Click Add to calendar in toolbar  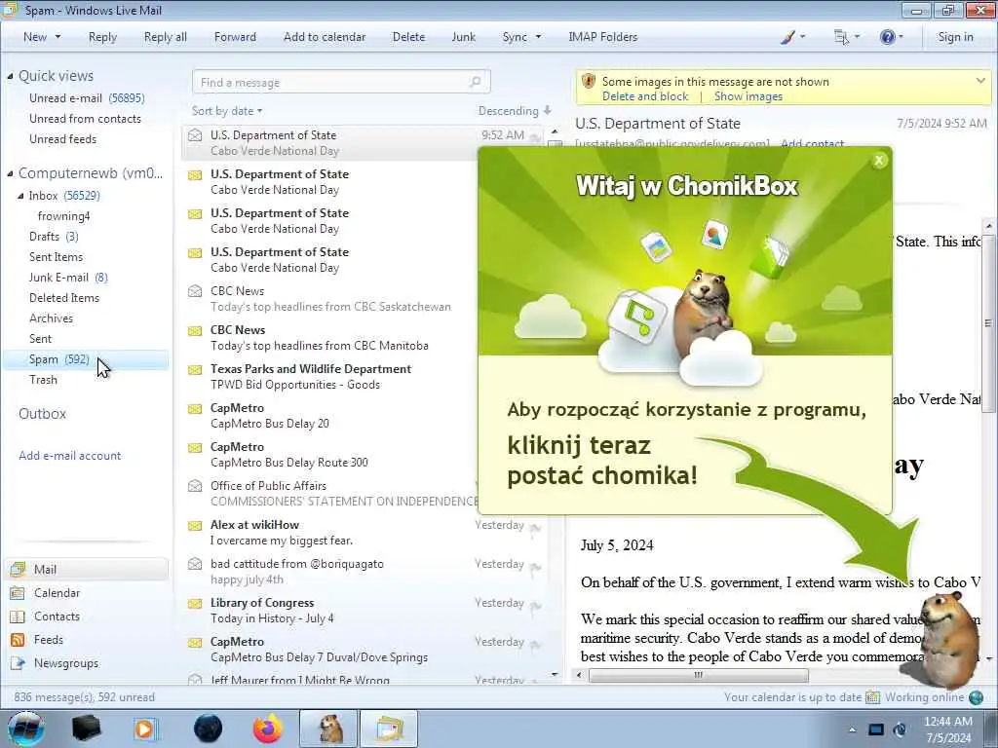click(325, 37)
